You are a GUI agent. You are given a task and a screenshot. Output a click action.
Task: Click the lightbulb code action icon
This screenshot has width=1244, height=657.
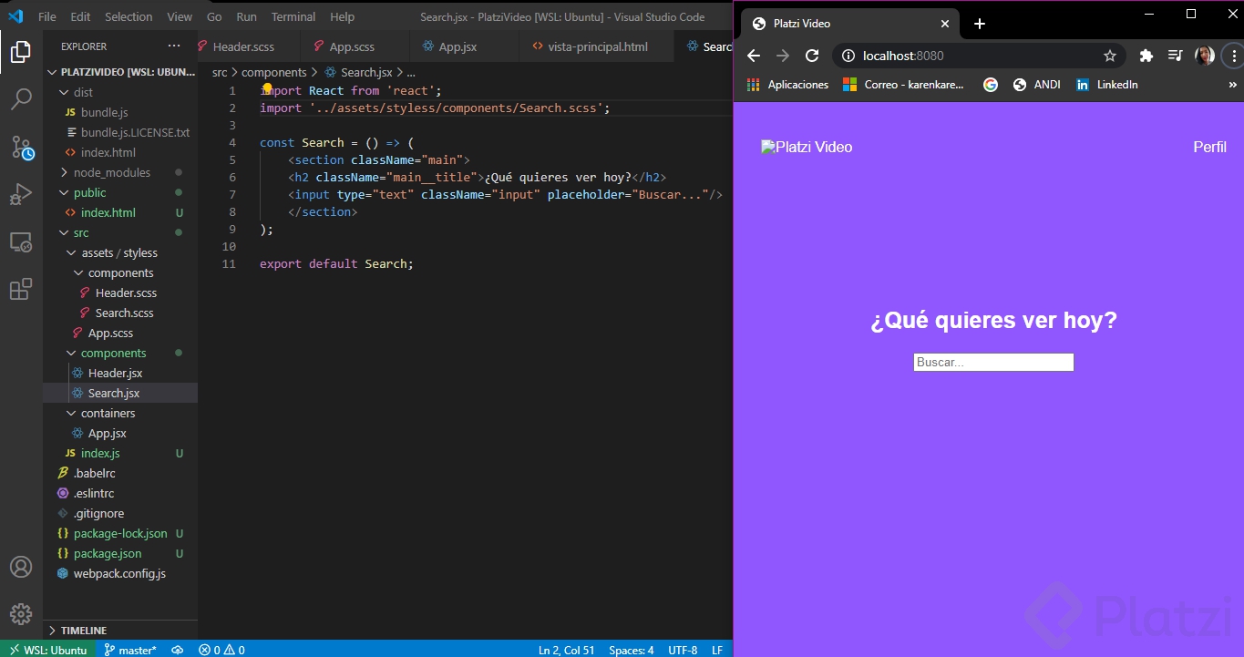pos(267,89)
